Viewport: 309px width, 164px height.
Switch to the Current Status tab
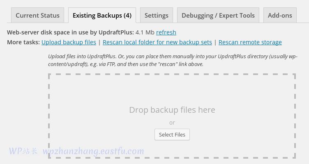click(37, 16)
